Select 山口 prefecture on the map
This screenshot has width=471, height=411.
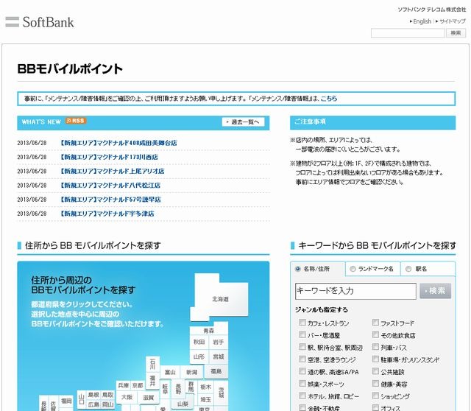pyautogui.click(x=82, y=399)
